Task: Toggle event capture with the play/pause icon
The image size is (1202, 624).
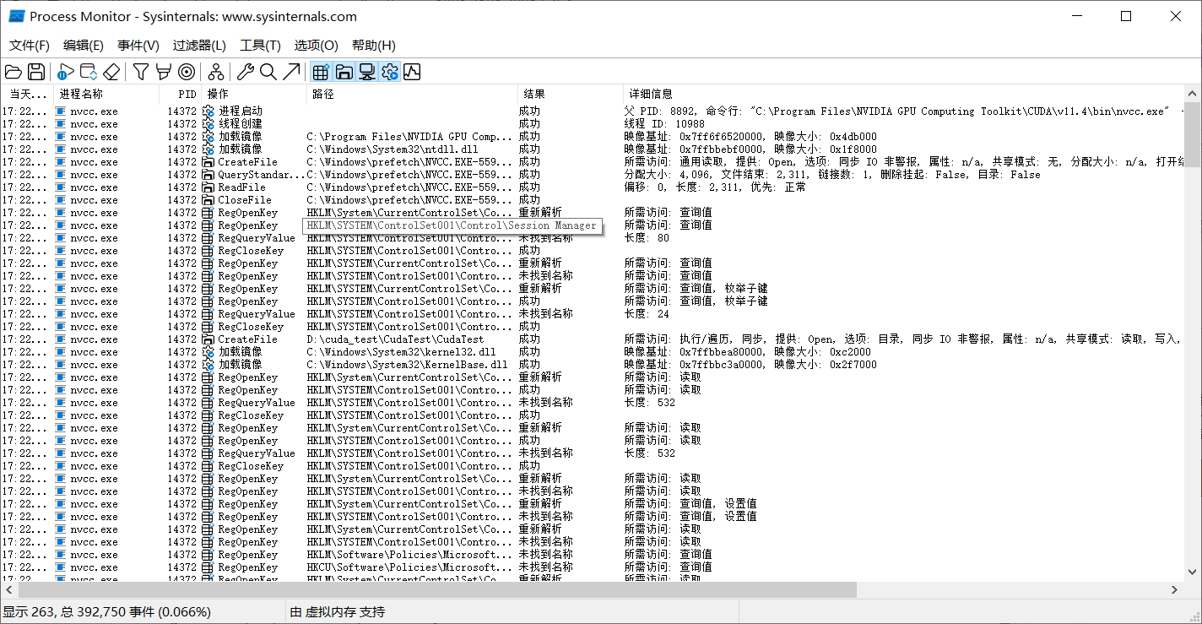Action: [x=66, y=72]
